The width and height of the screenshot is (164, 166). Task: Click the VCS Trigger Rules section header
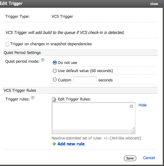[80, 90]
